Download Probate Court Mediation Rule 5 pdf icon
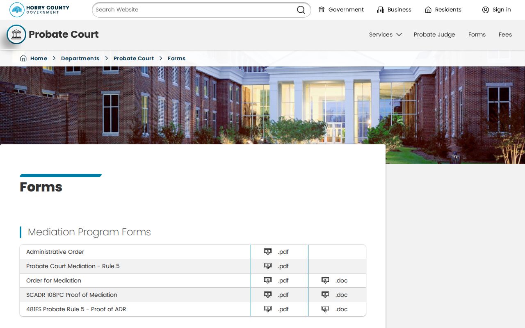Screen dimensions: 525x328 pos(268,266)
